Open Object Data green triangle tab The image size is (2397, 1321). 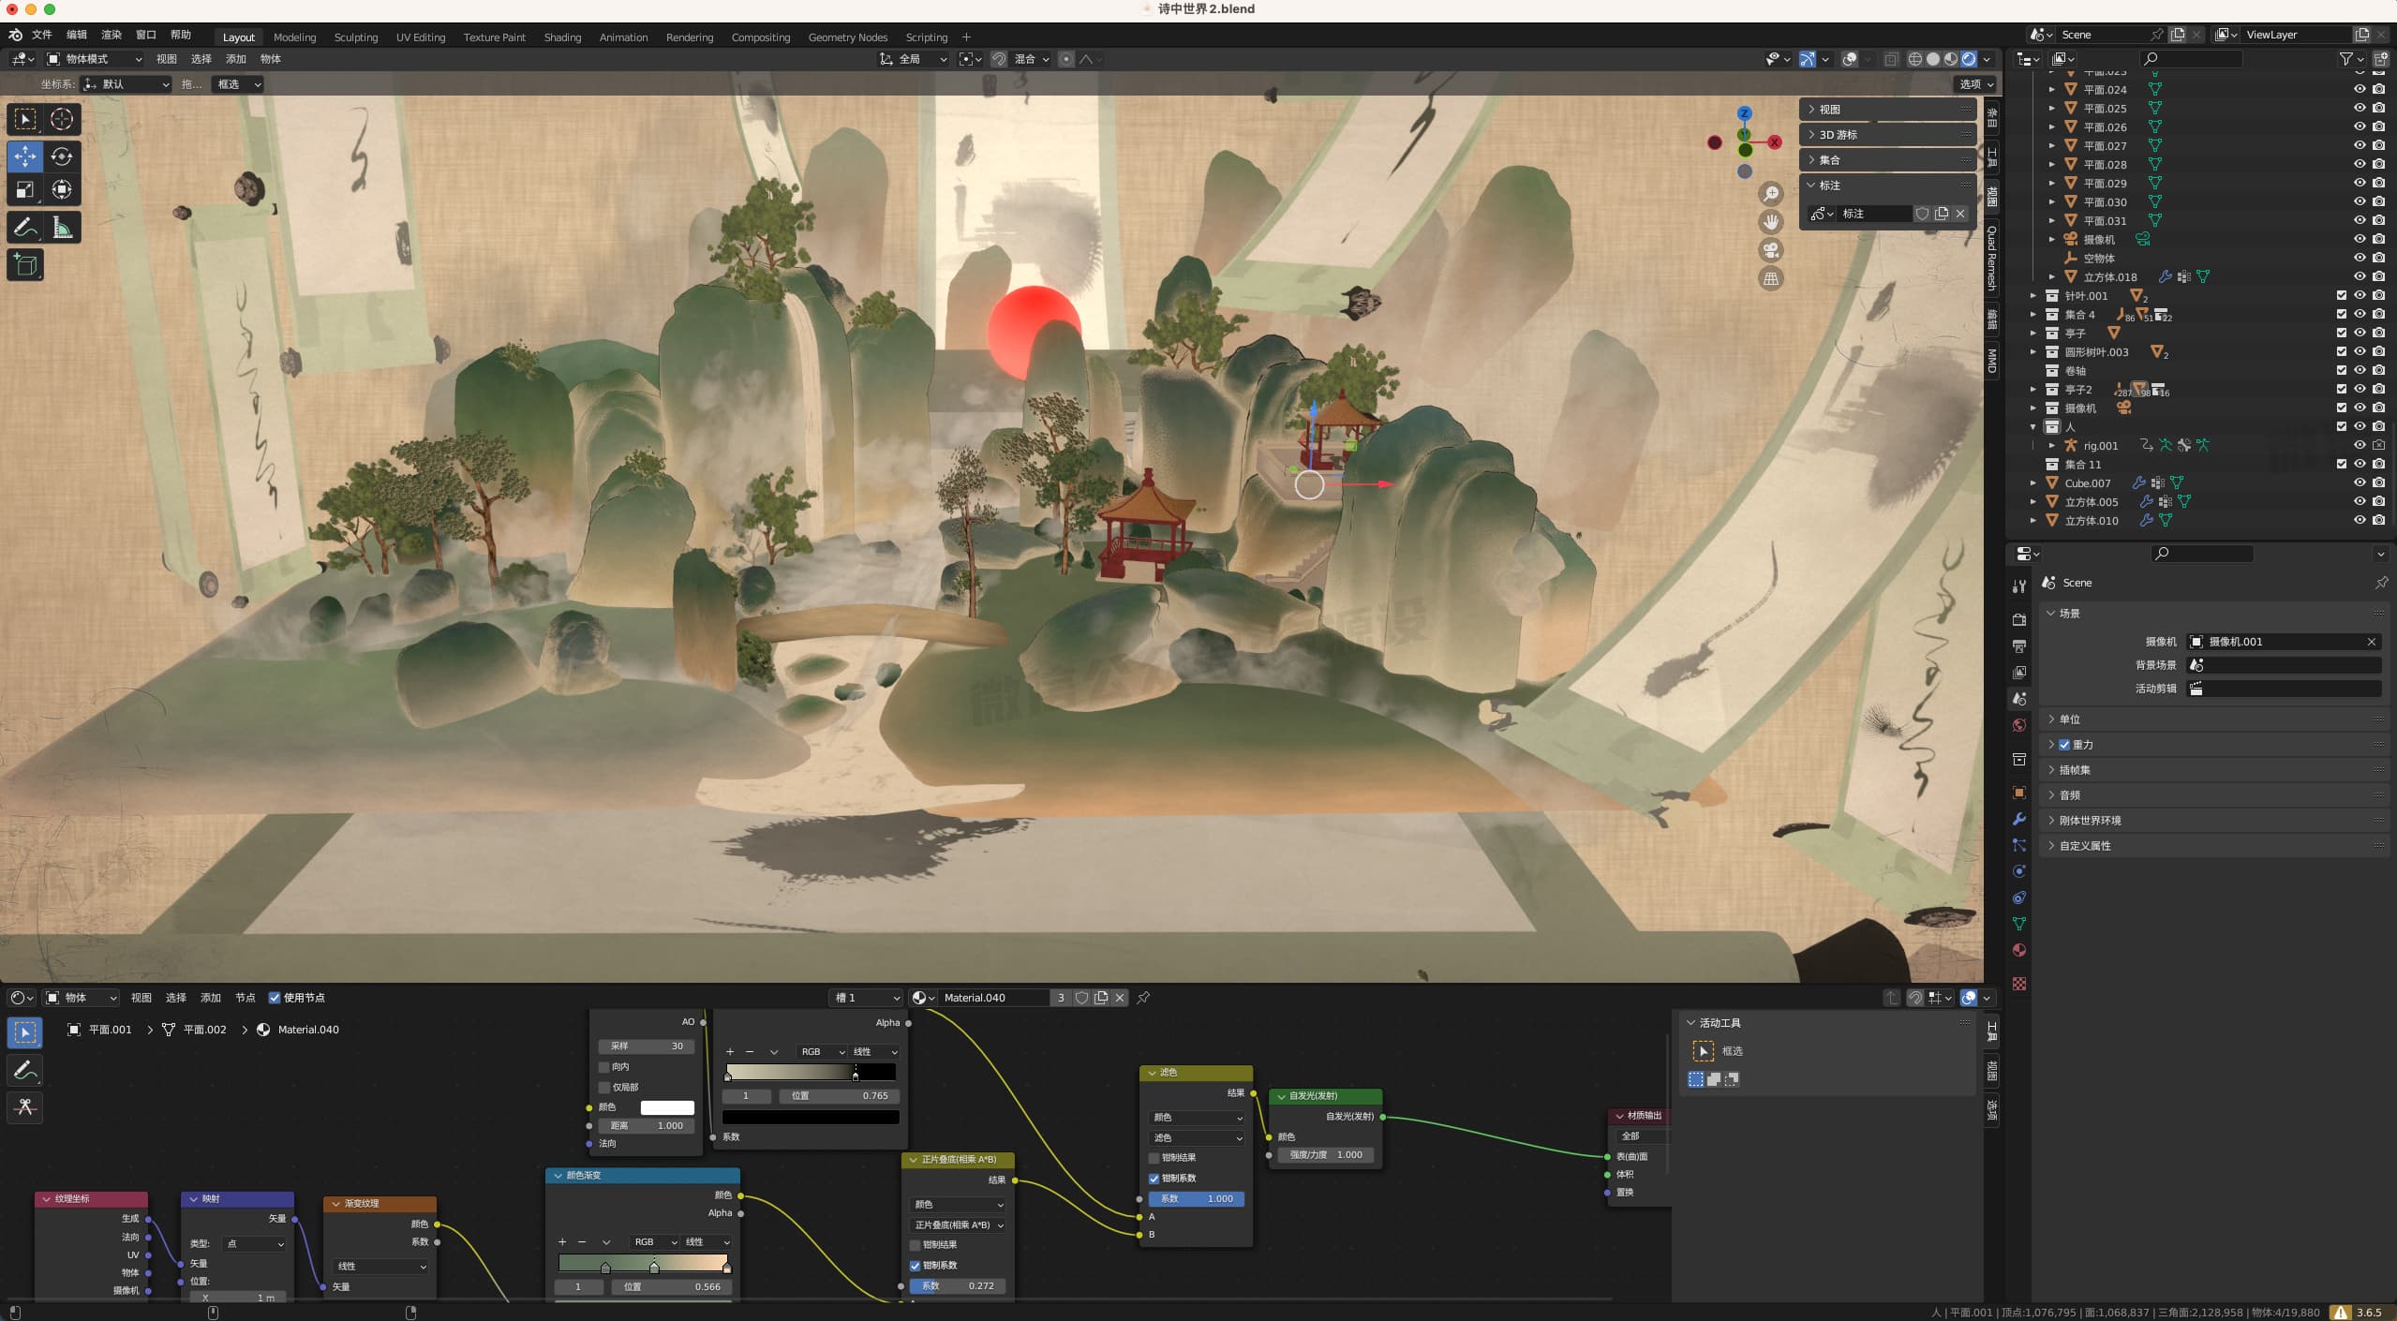tap(2019, 924)
